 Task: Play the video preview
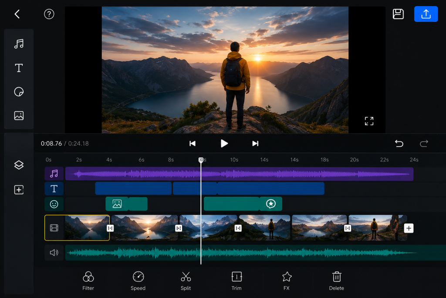point(224,144)
